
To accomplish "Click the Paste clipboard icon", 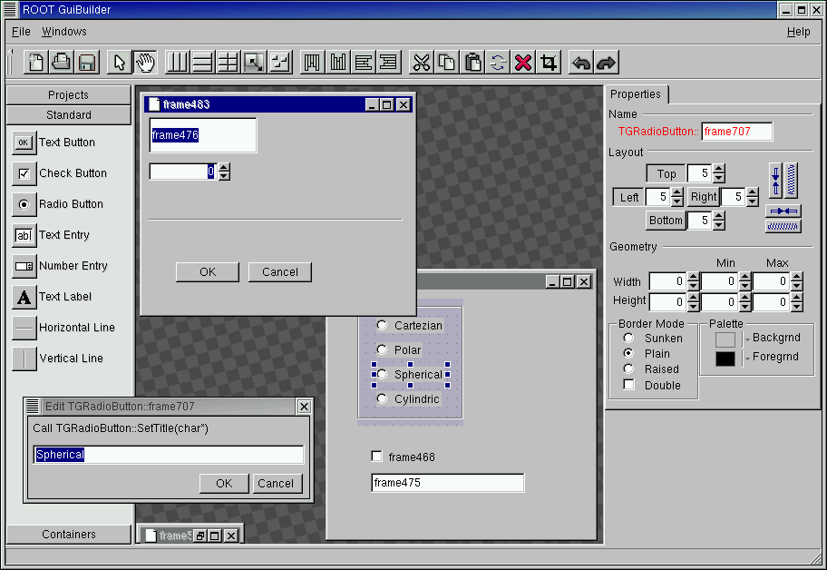I will point(472,63).
